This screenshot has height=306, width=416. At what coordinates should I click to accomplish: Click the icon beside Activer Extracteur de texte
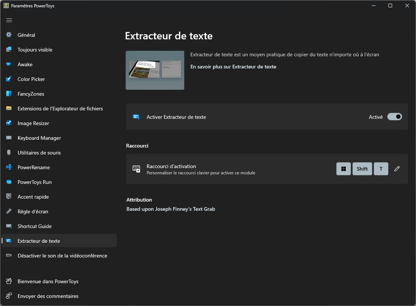tap(136, 117)
